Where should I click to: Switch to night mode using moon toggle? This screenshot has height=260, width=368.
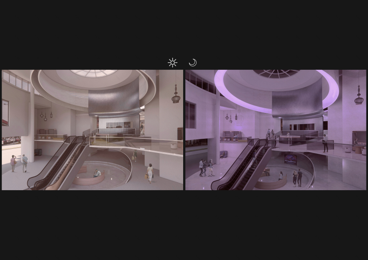click(192, 63)
